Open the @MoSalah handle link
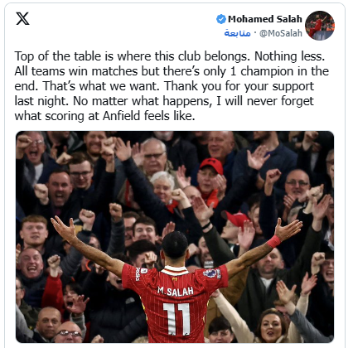The image size is (353, 348). tap(281, 33)
